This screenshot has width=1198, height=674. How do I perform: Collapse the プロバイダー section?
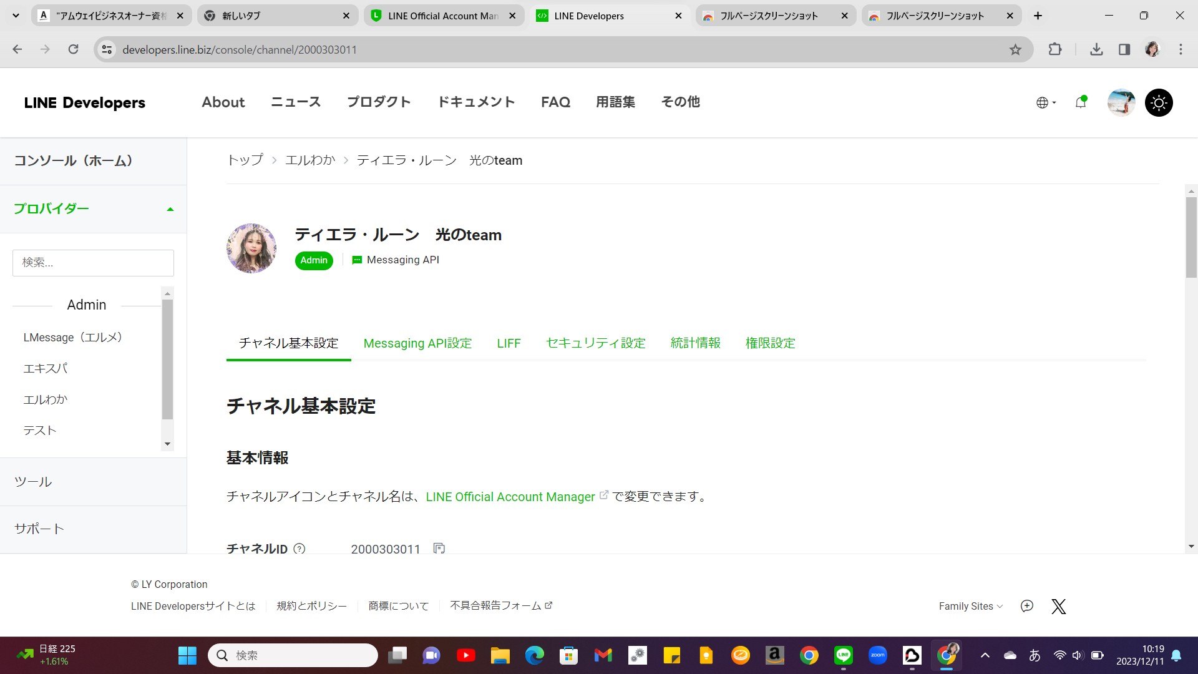(x=93, y=209)
